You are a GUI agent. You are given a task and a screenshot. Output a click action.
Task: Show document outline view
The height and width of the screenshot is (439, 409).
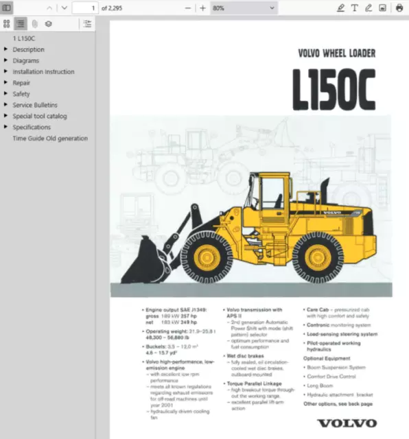[21, 24]
